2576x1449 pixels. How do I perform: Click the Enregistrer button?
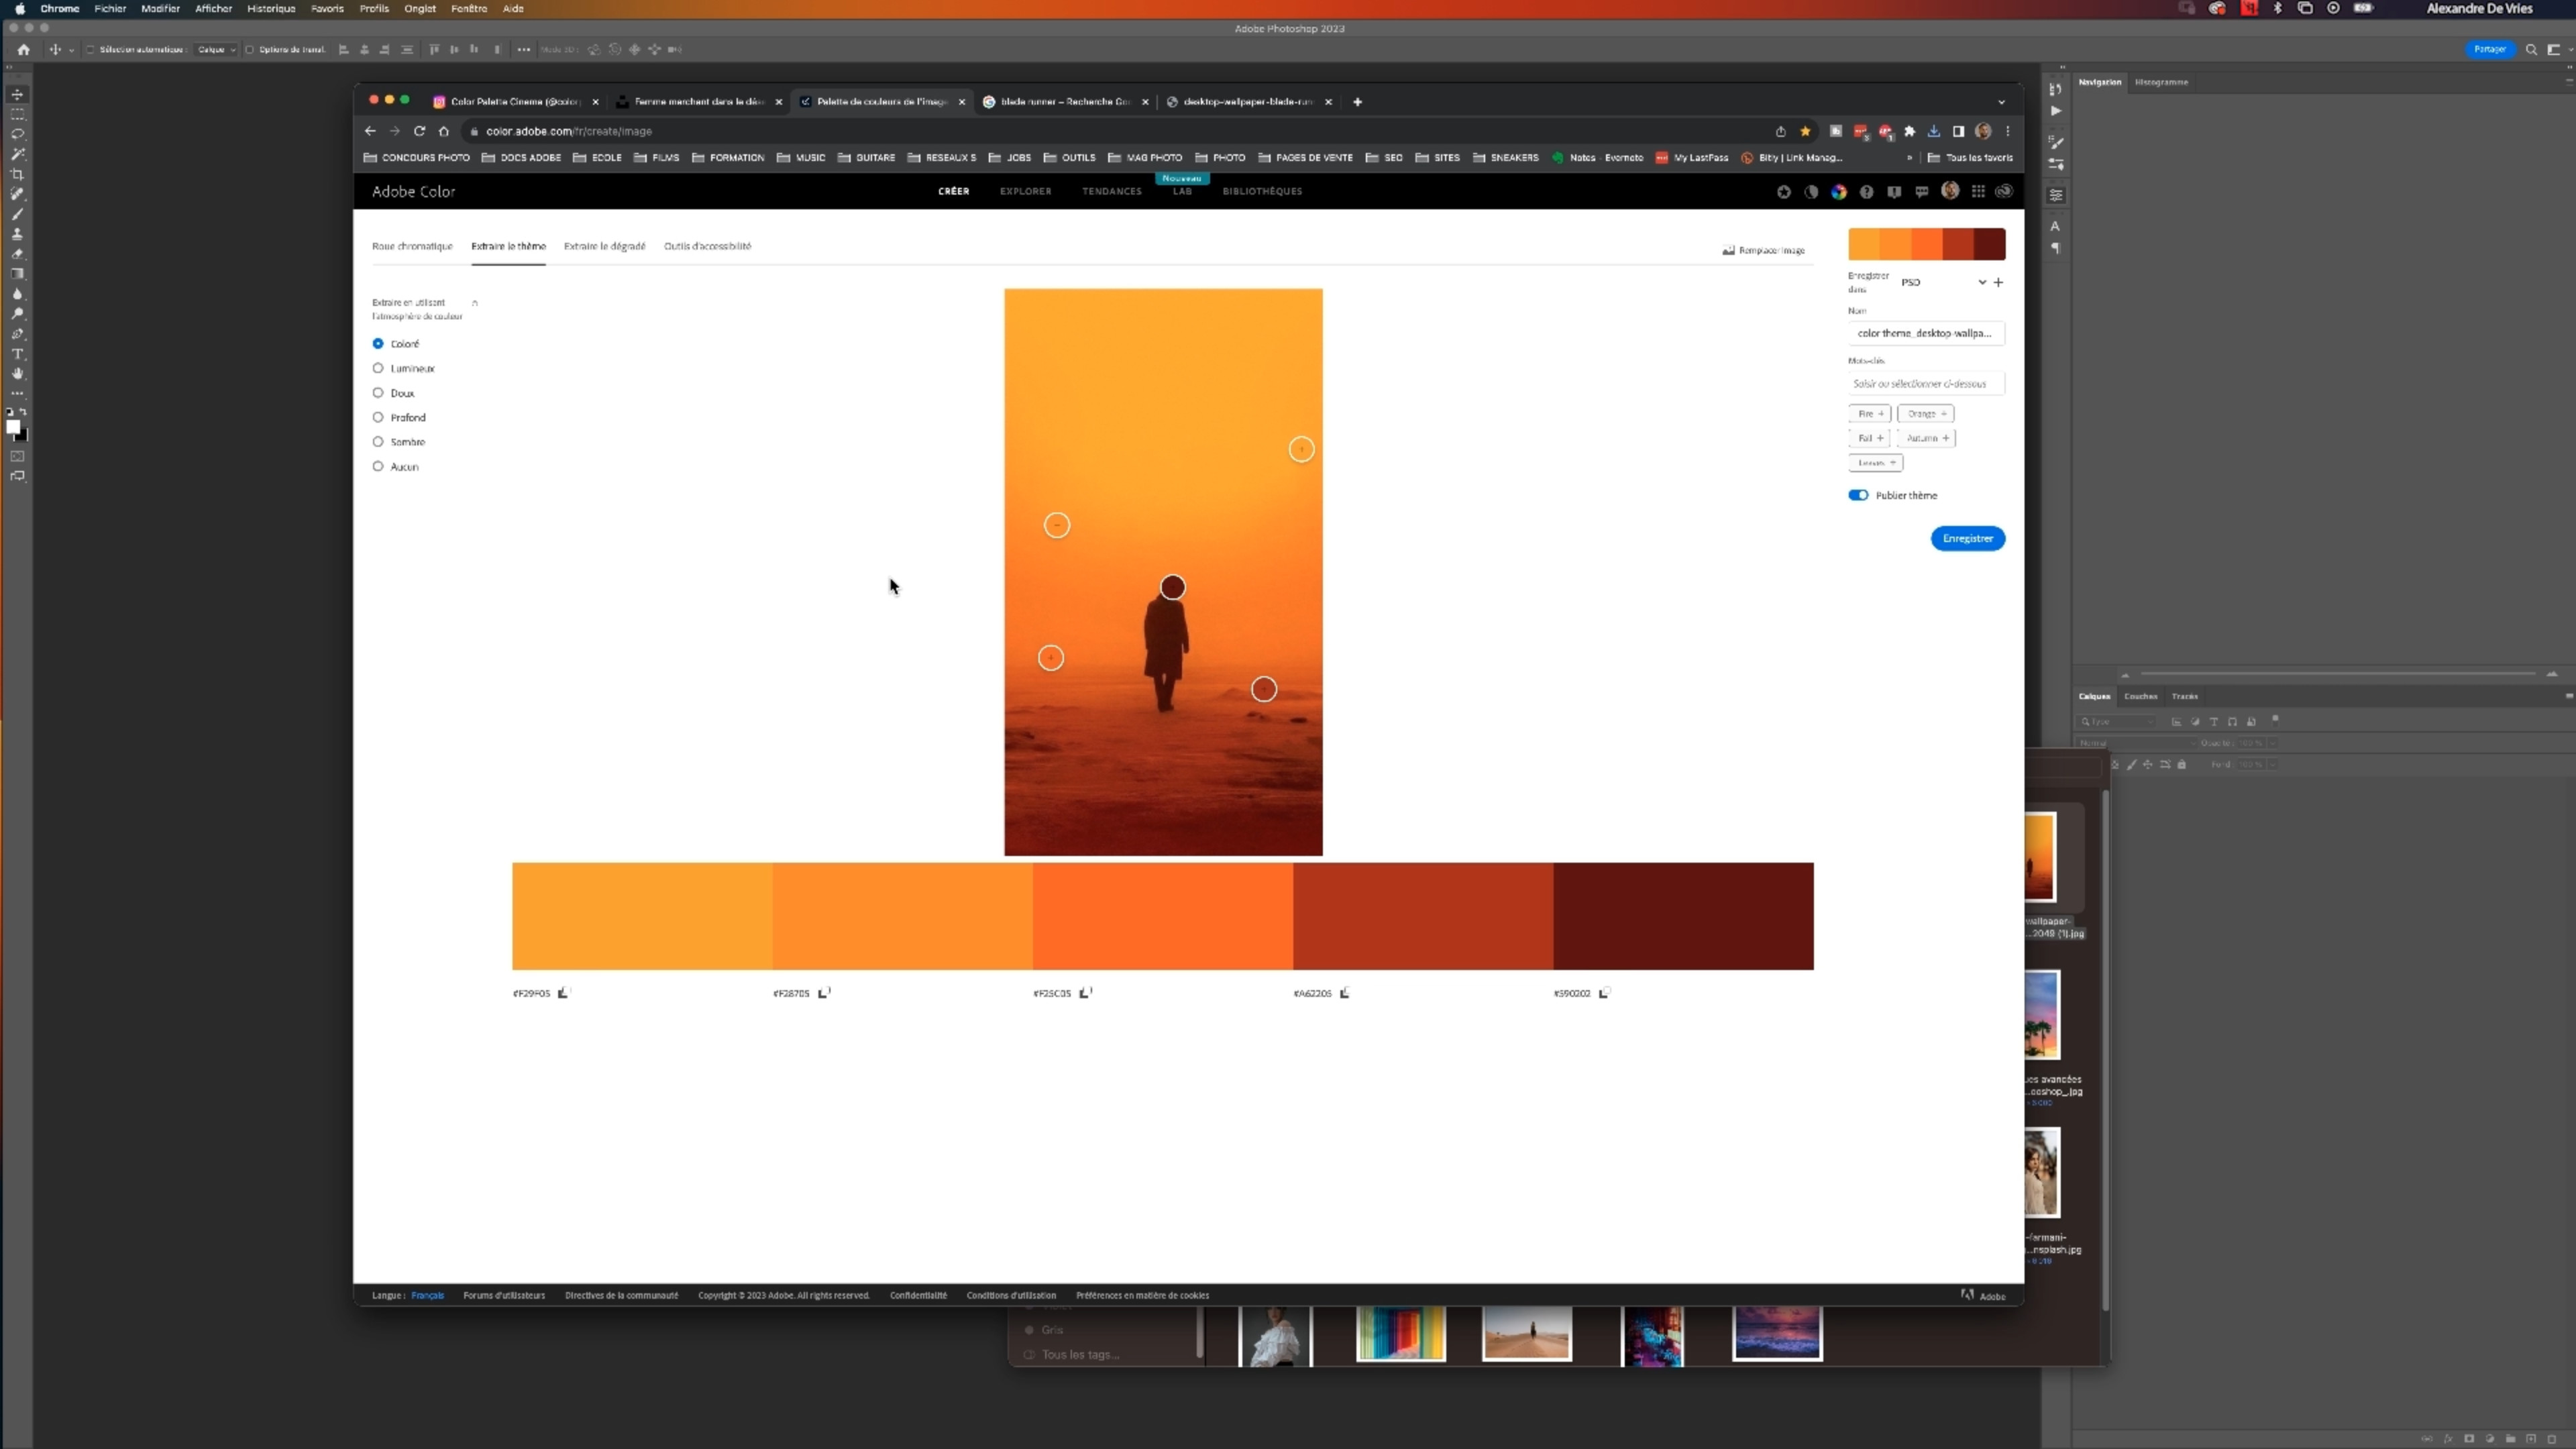(x=1967, y=538)
